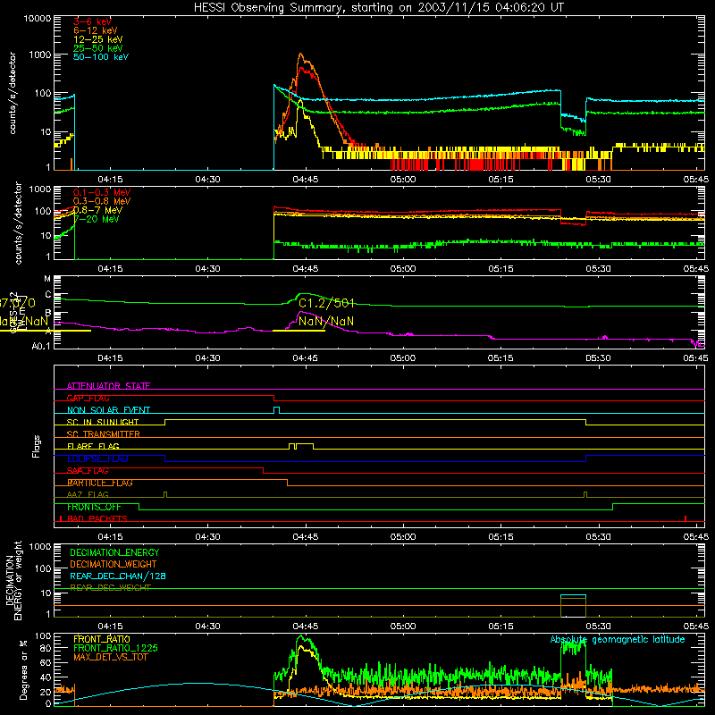This screenshot has height=715, width=715.
Task: Select the 7-20 MeV legend entry
Action: point(97,219)
